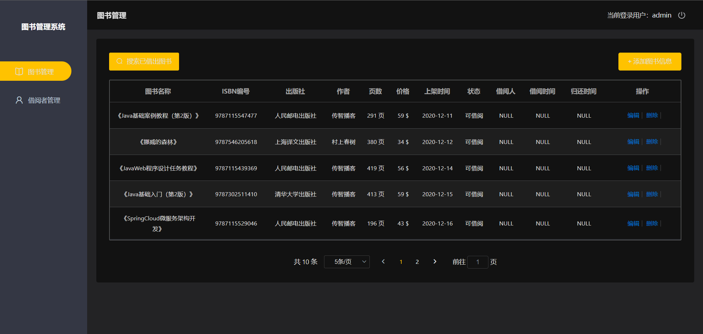
Task: Delete the 《Java基础入门（第2版）》 record
Action: click(652, 194)
